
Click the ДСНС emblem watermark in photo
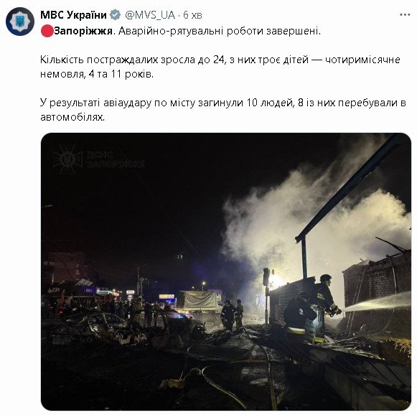point(67,159)
